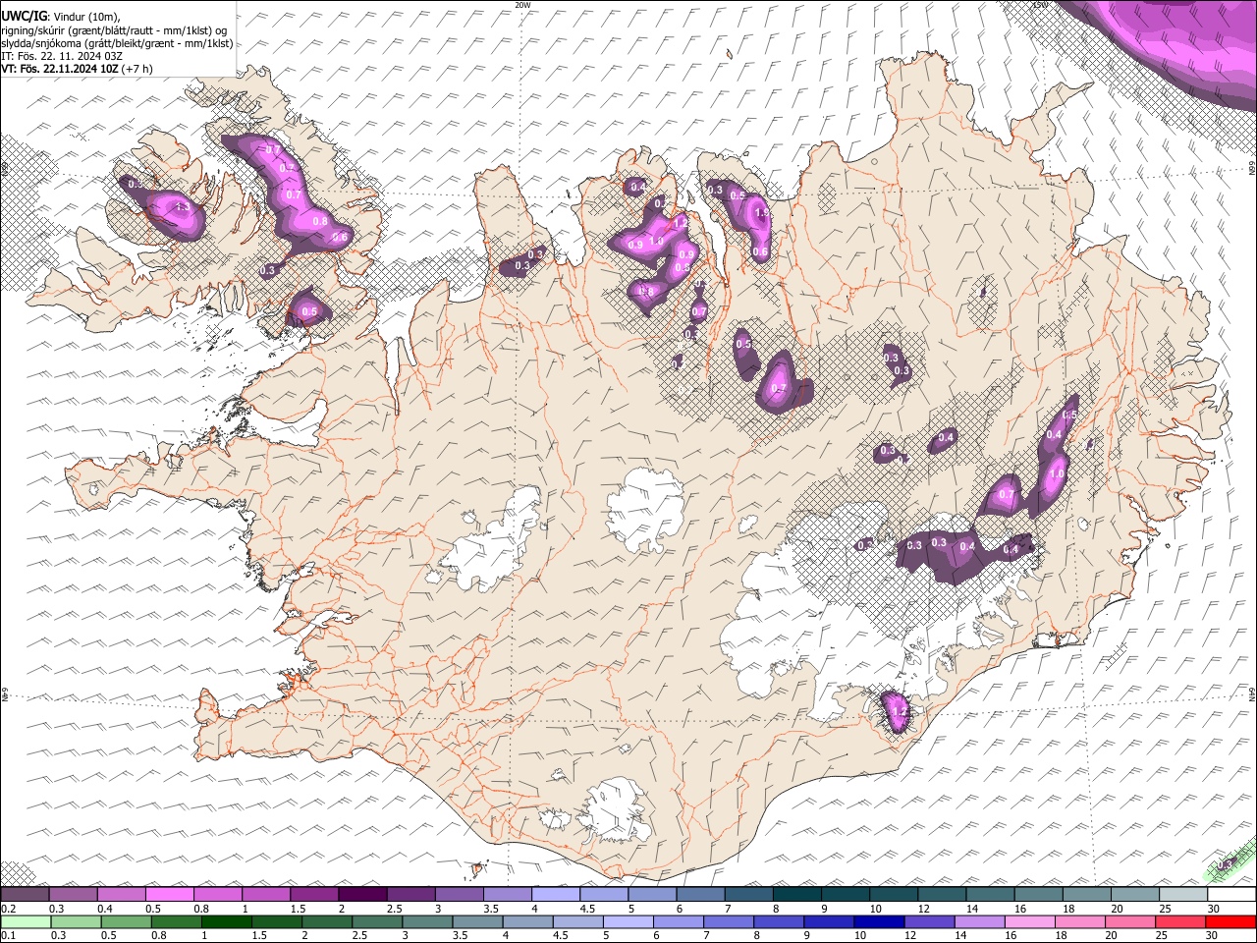Click snow scale swatch between 4 and 4.5

point(554,895)
